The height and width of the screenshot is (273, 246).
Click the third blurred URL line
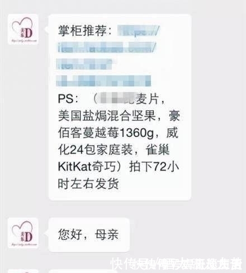pos(84,64)
